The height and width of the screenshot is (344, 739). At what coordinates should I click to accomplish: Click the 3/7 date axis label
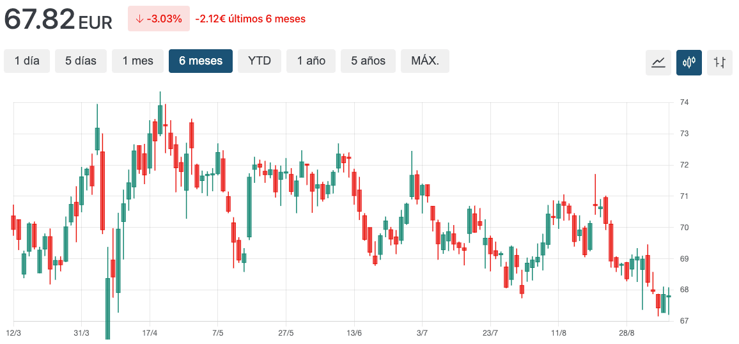tap(422, 333)
